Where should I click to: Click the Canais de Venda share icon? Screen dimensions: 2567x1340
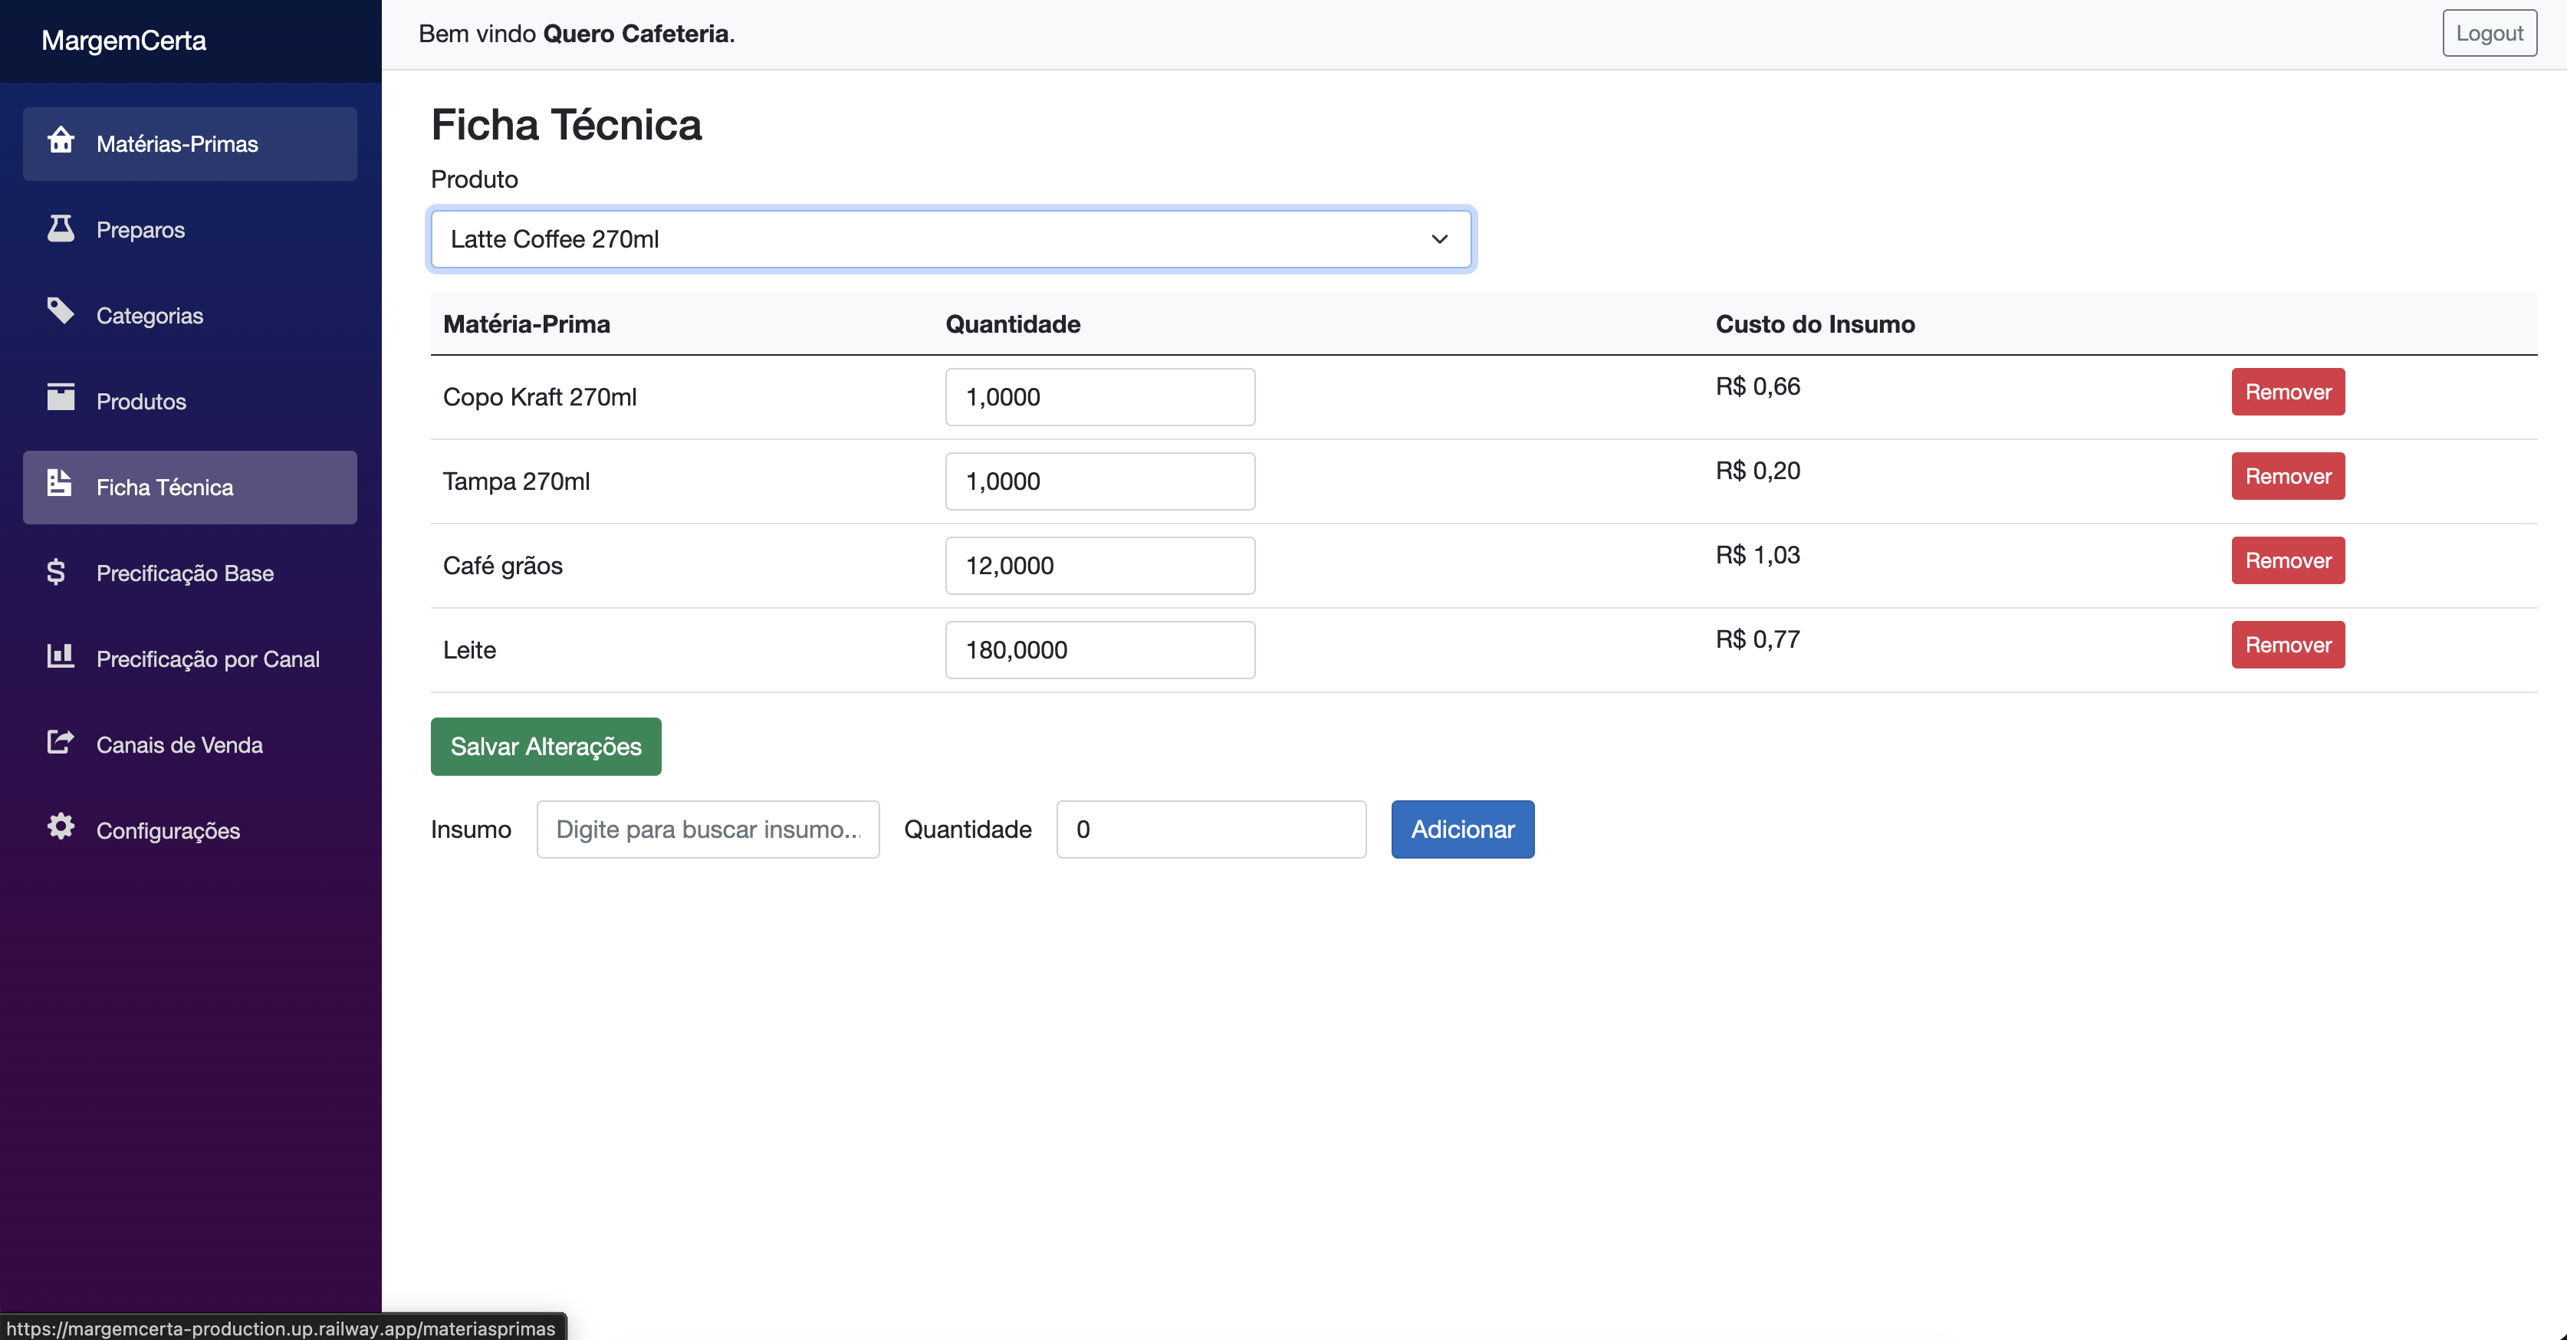[61, 742]
